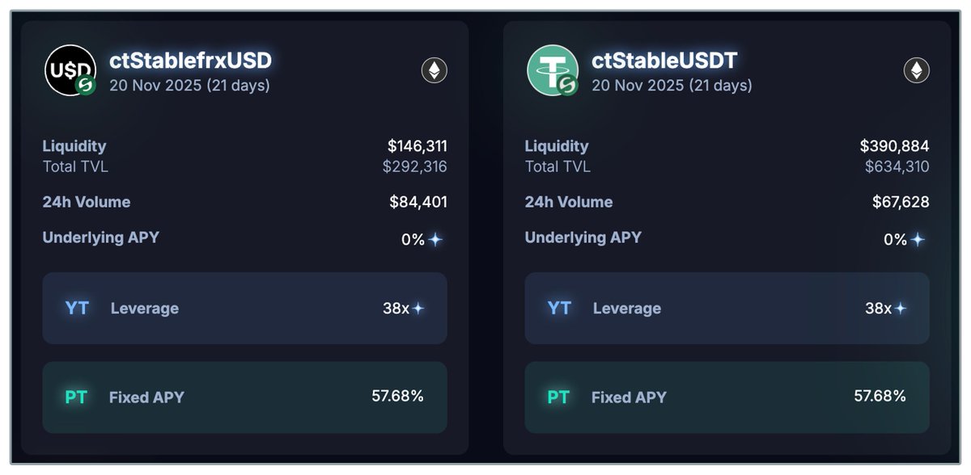Select YT Leverage row on ctStableUSDT card
Screen dimensions: 971x475
coord(727,309)
